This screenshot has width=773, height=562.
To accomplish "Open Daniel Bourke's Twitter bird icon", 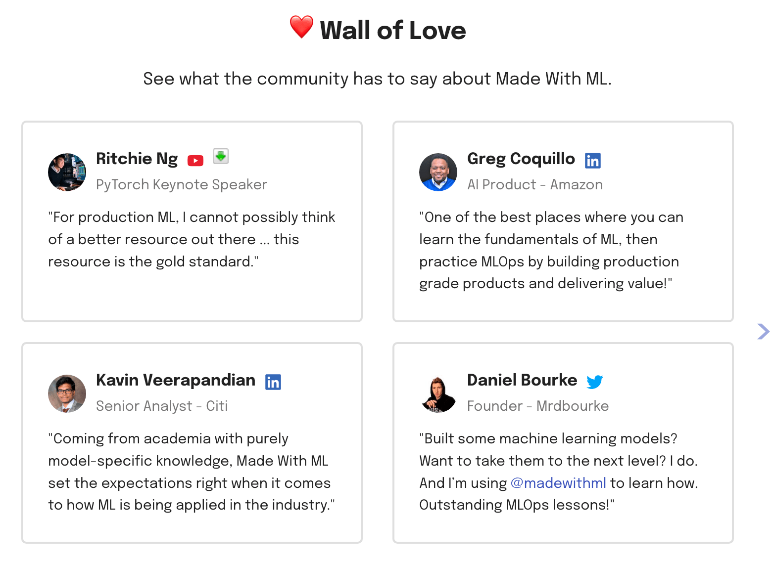I will click(x=596, y=382).
